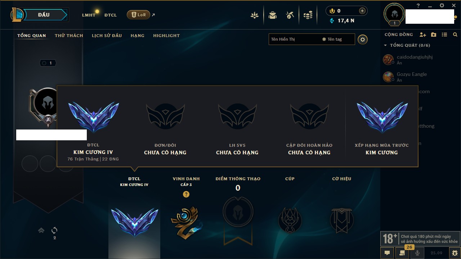Click the add friend icon
Viewport: 461px width, 259px height.
coord(423,35)
